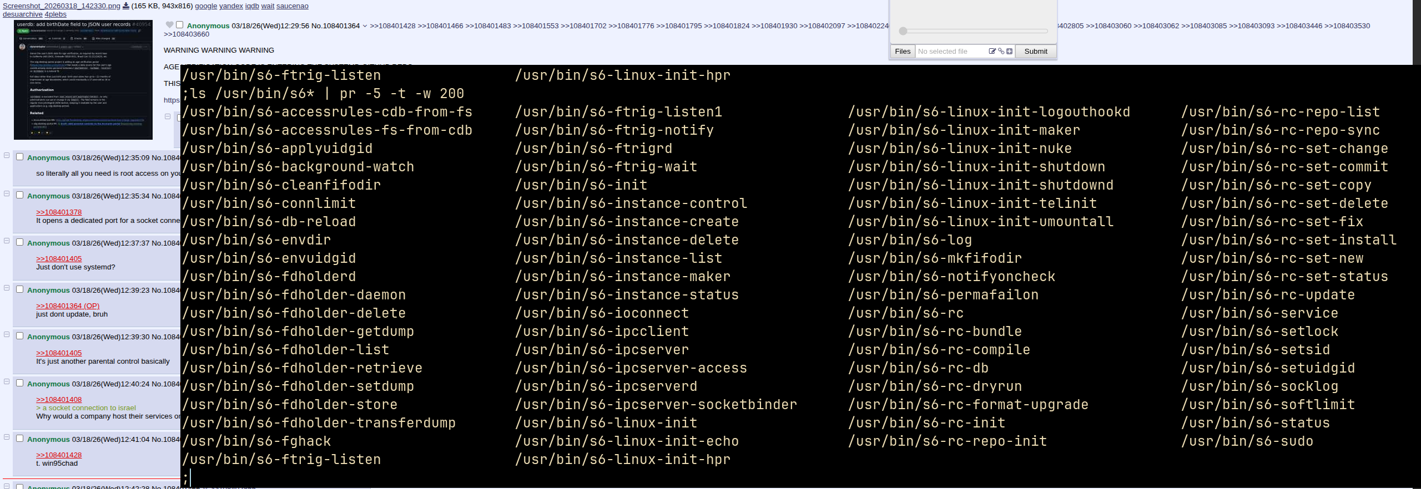The image size is (1421, 489).
Task: Download the Screenshot_20260318_142330.png file via download icon
Action: [x=126, y=6]
